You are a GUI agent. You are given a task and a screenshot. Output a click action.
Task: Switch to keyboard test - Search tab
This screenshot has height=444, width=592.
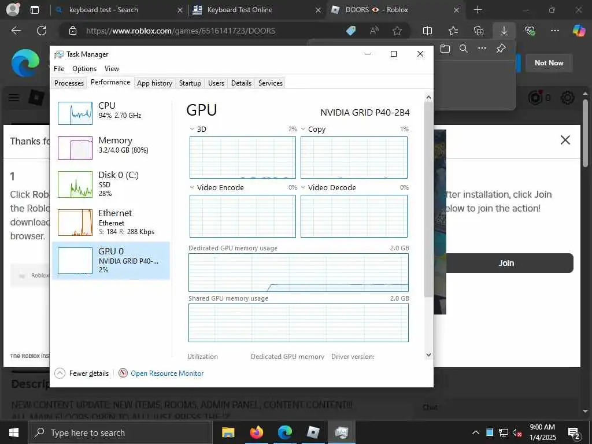(118, 10)
